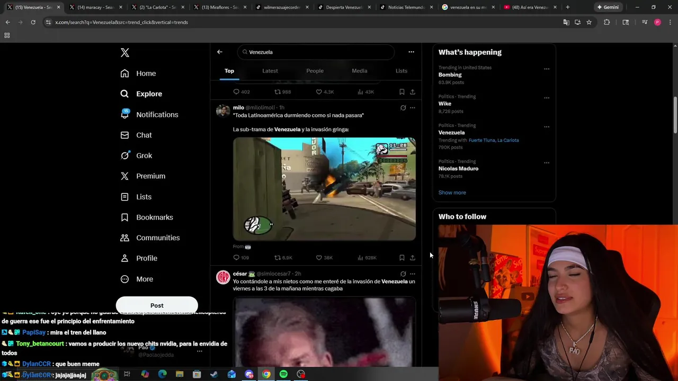Click the X logo in the sidebar
Image resolution: width=678 pixels, height=381 pixels.
point(124,52)
